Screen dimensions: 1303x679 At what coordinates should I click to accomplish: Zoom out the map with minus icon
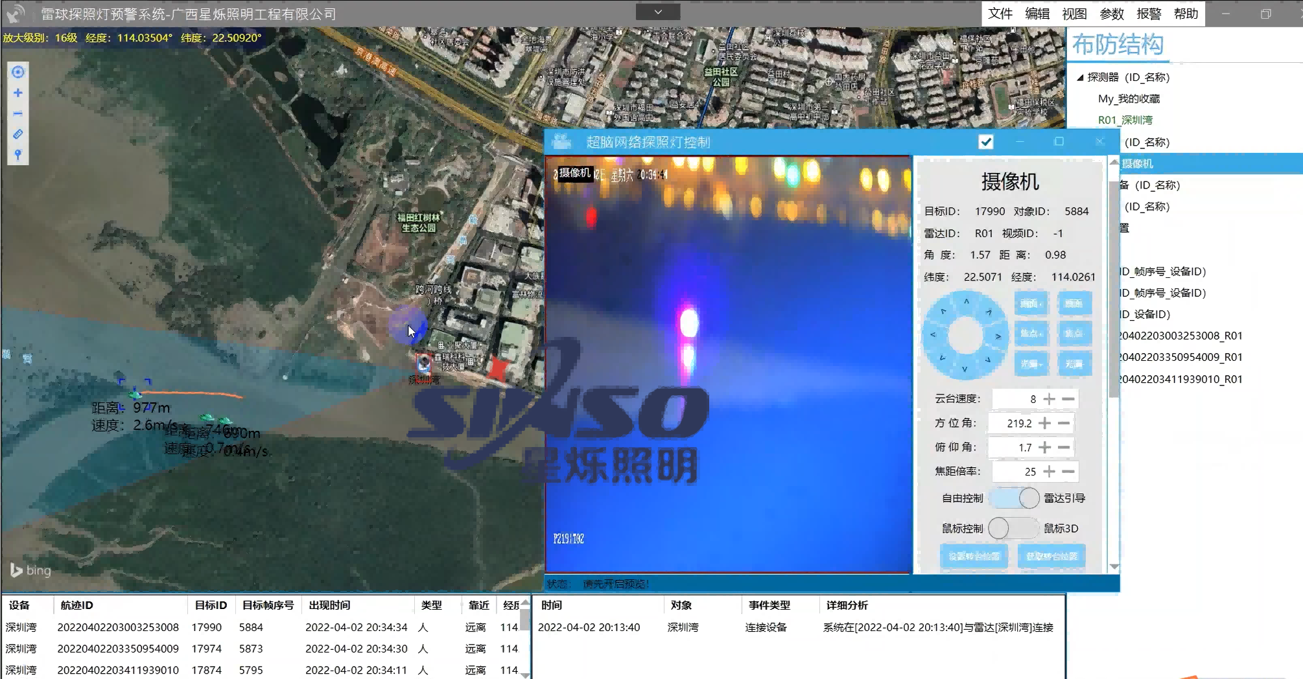pos(18,114)
